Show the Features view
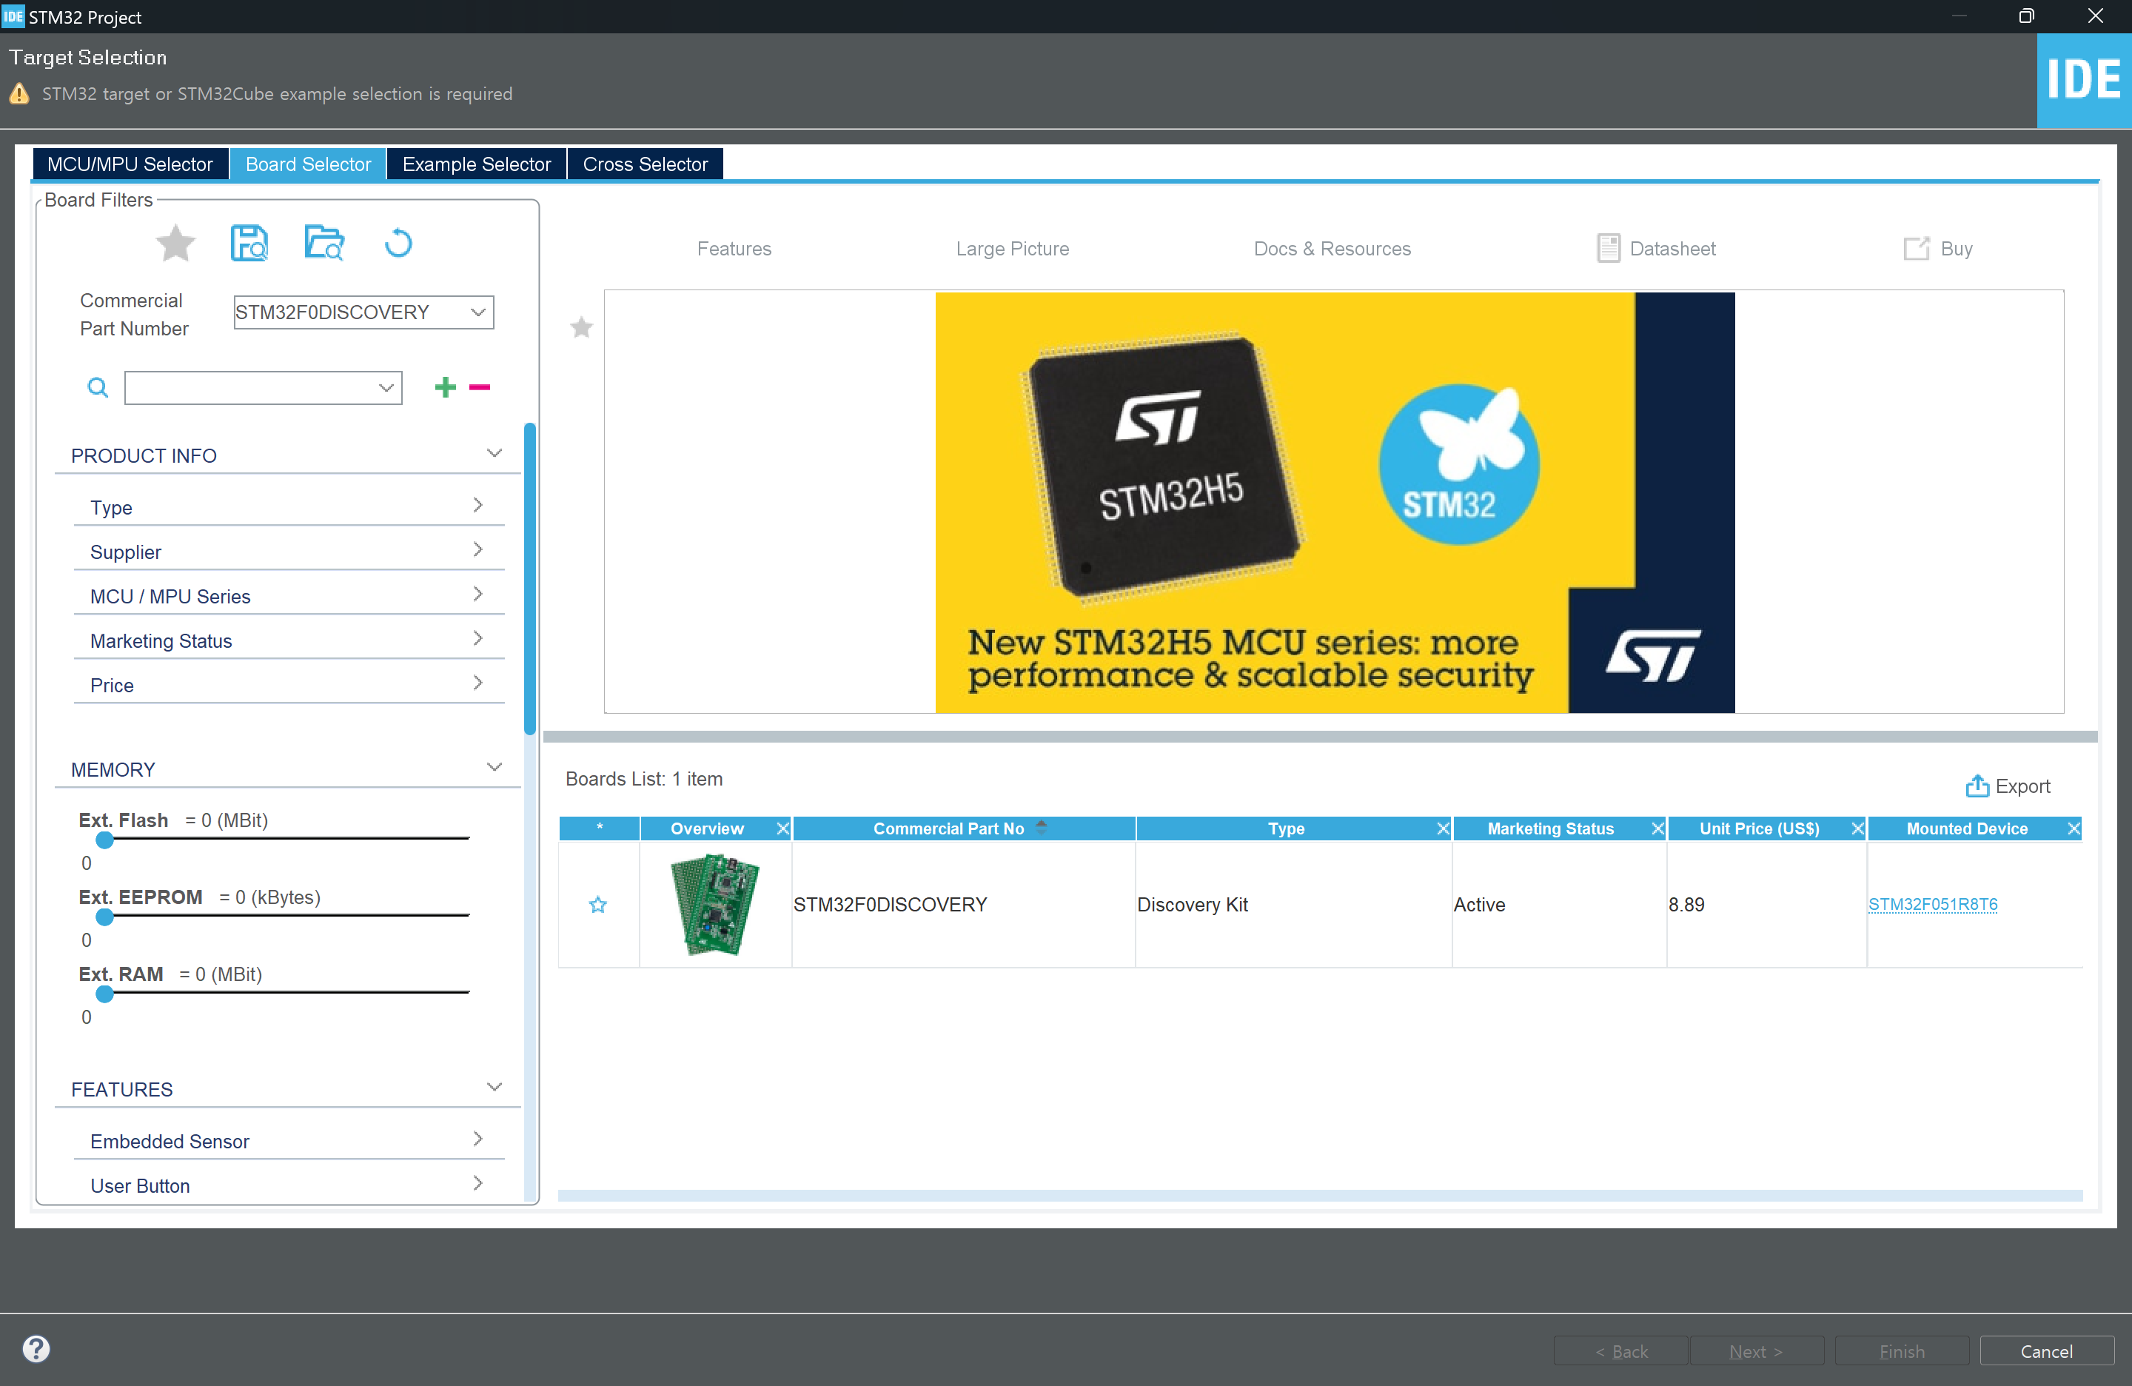The image size is (2132, 1386). 734,248
